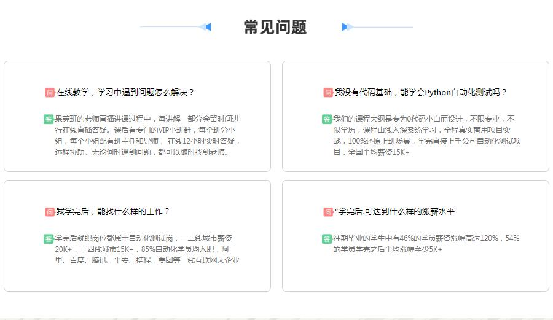
Task: Click answer line 远程协助。无论何时遇到问题
Action: click(141, 152)
